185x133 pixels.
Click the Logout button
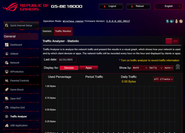pos(111,6)
